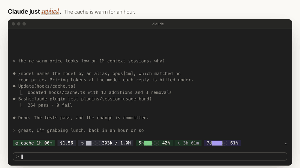Click the cache 1h 00m status text
Screen dimensions: 300x168
tap(36, 143)
